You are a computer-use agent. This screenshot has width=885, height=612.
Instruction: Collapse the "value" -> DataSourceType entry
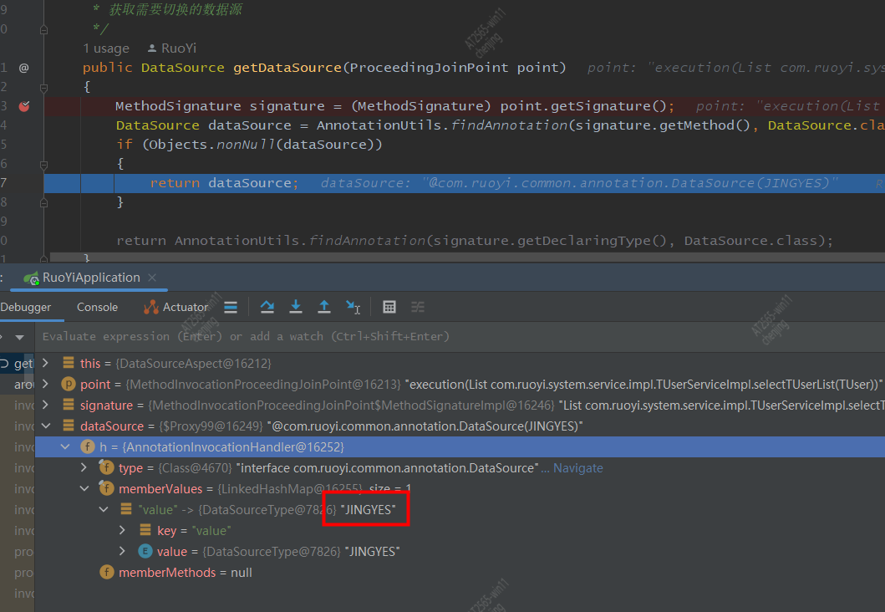point(104,509)
